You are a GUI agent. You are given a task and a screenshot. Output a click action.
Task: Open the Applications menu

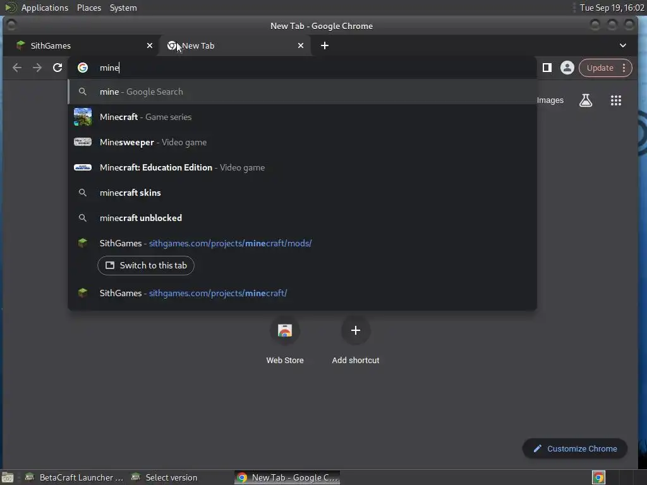click(45, 8)
